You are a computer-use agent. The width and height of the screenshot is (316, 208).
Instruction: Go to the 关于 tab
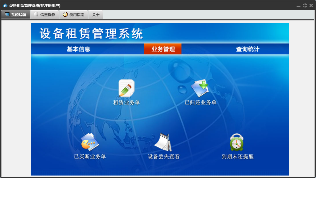coord(96,15)
